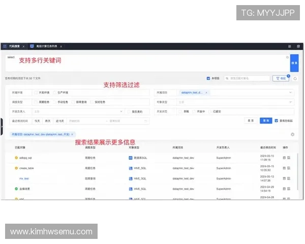Toggle the 查询后收起 checkbox
This screenshot has width=305, height=244.
pos(276,120)
